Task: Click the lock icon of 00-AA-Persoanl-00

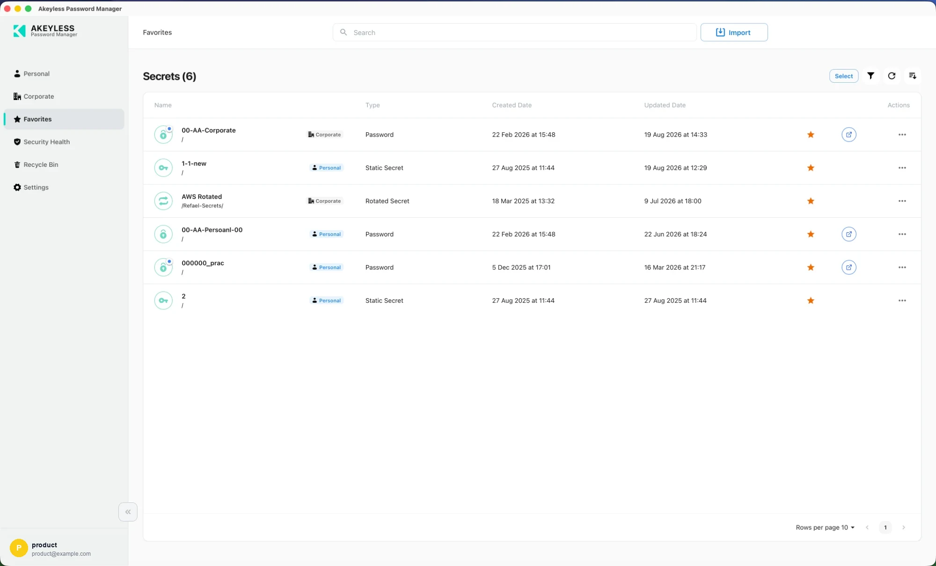Action: click(x=163, y=234)
